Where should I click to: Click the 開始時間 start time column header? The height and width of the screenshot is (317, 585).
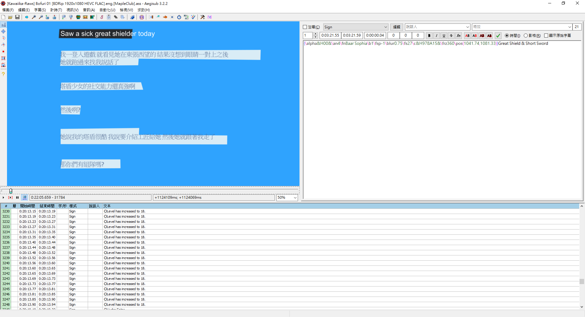[27, 206]
